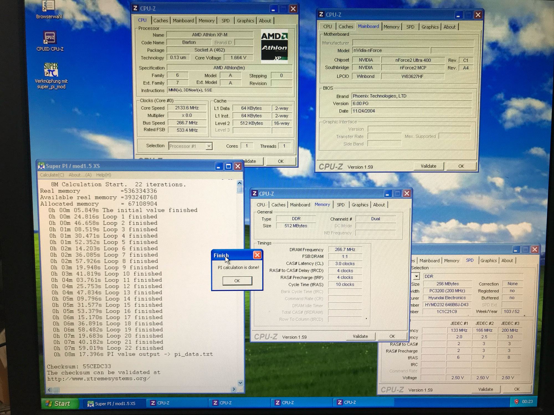The width and height of the screenshot is (554, 415).
Task: Click the Super PI title bar icon
Action: [41, 166]
